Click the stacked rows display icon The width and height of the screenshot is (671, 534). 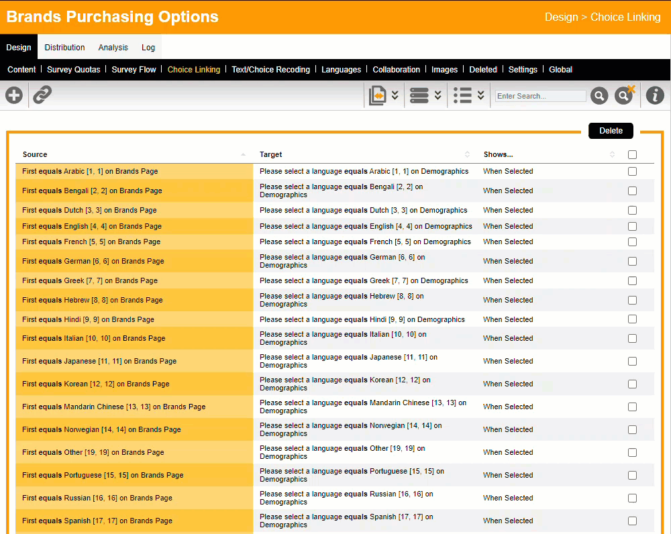(421, 95)
